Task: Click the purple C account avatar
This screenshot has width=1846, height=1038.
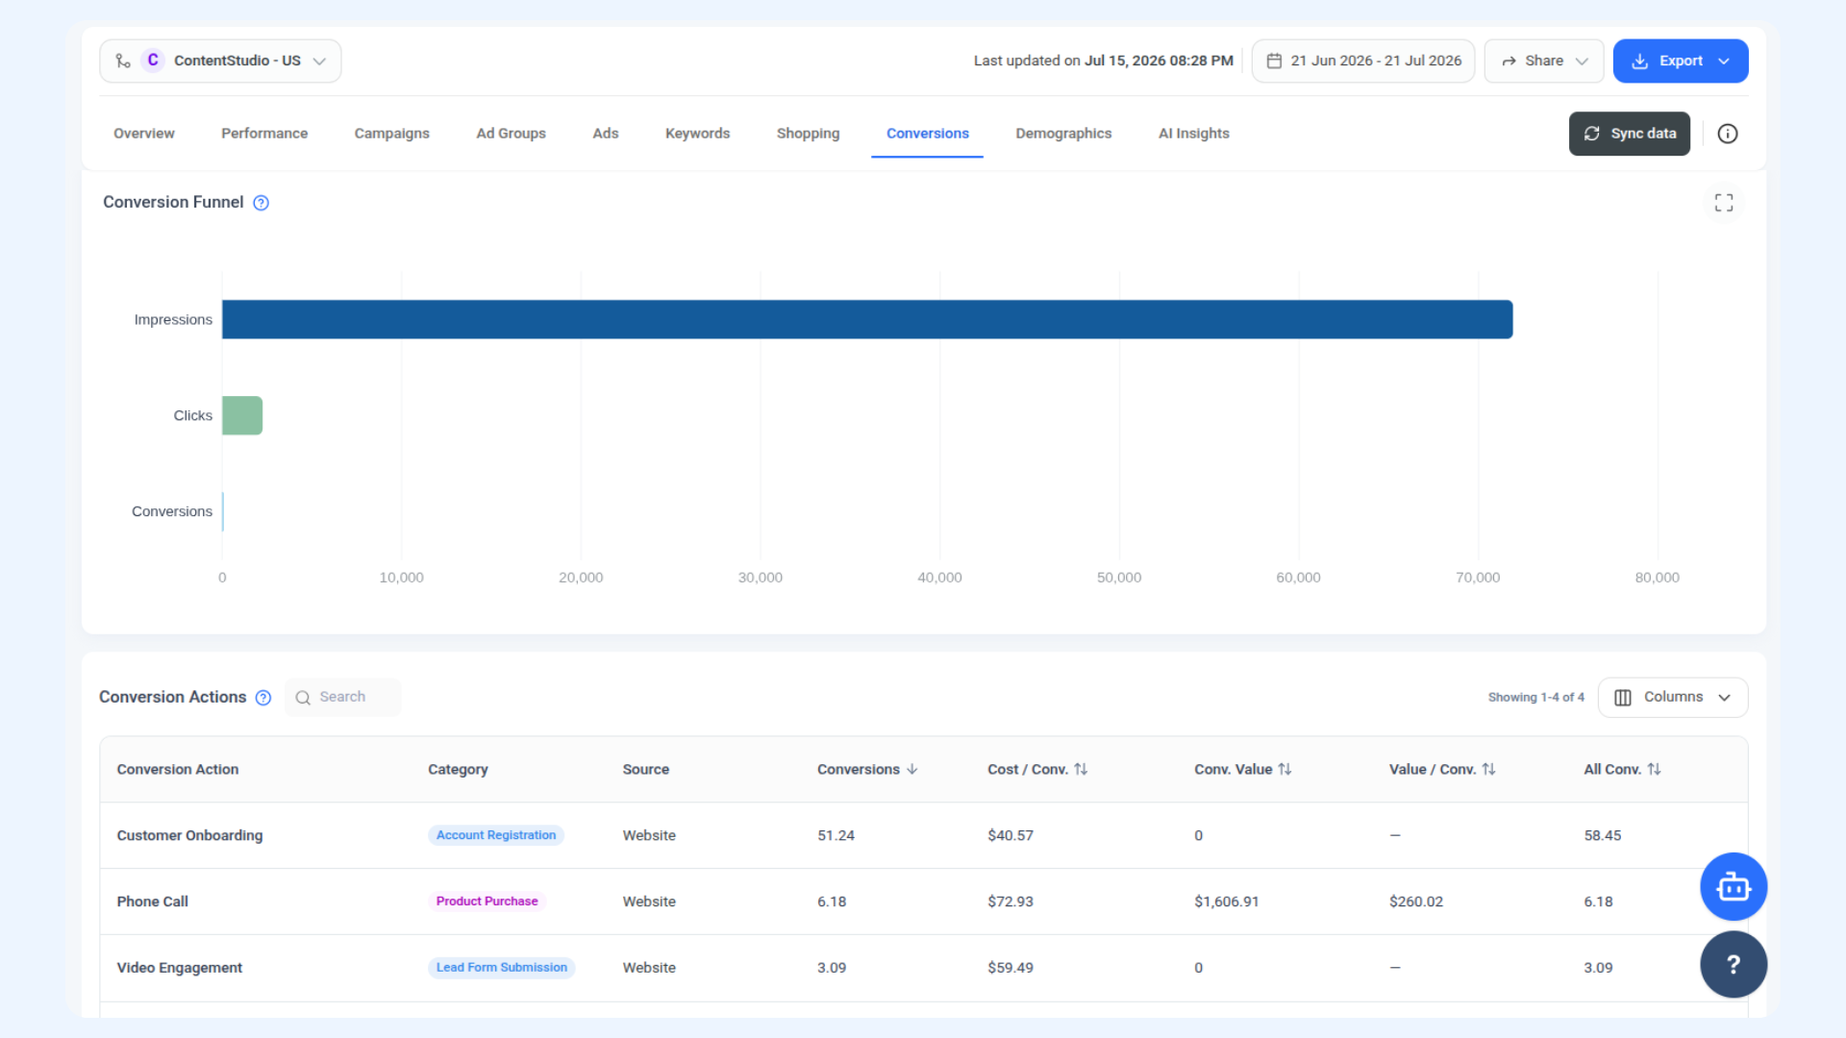Action: click(x=153, y=61)
